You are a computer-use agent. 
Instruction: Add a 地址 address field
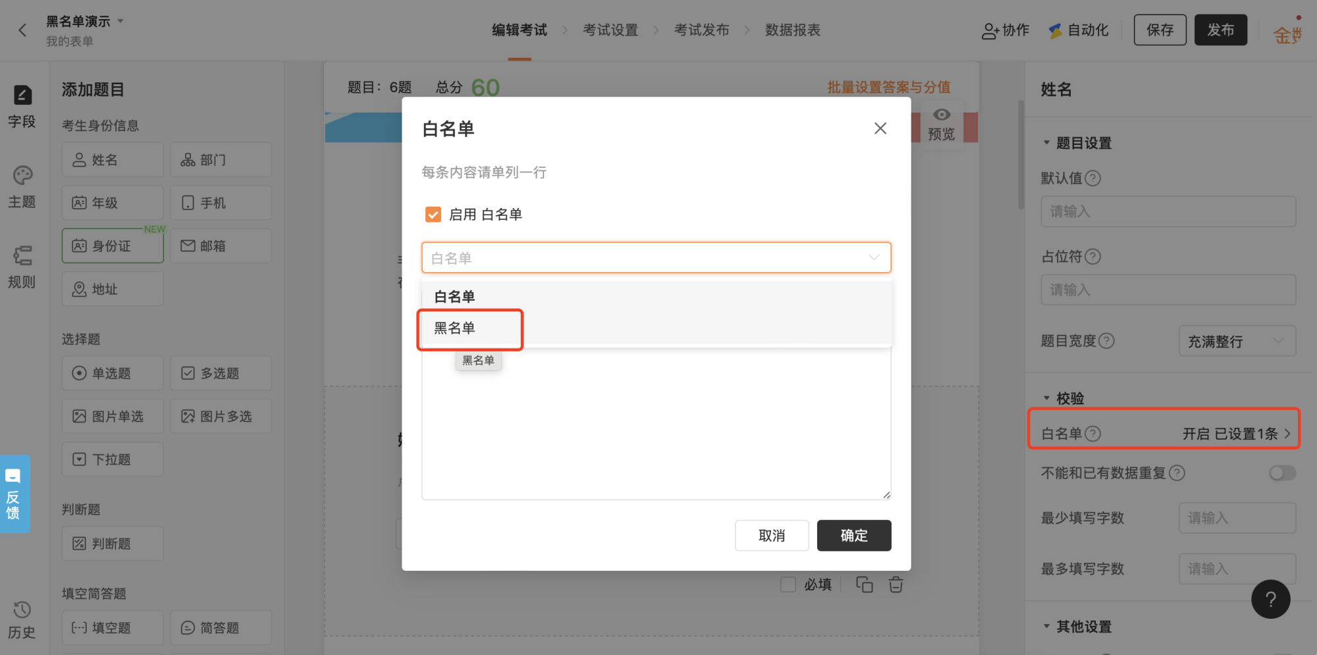click(x=113, y=289)
